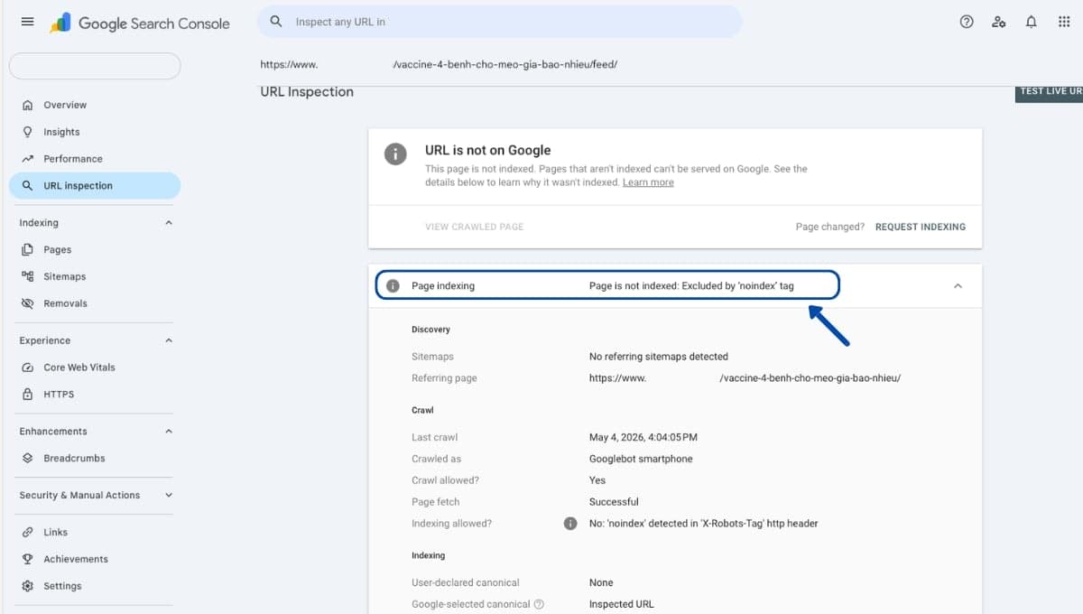Click REQUEST INDEXING button

921,227
